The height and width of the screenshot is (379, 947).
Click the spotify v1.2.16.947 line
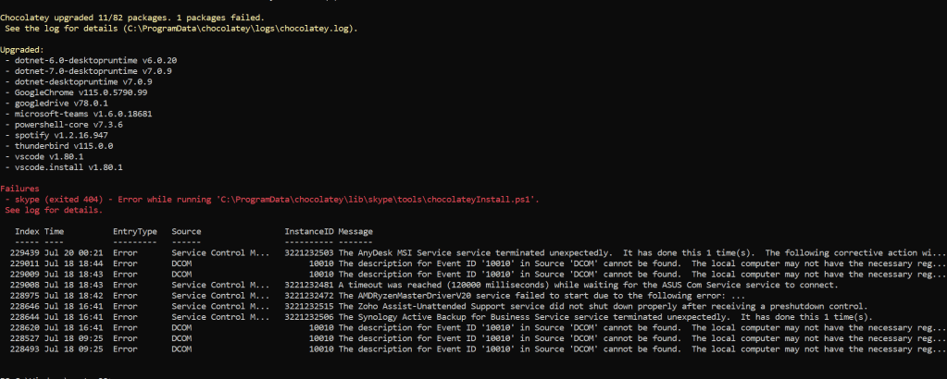(x=56, y=135)
